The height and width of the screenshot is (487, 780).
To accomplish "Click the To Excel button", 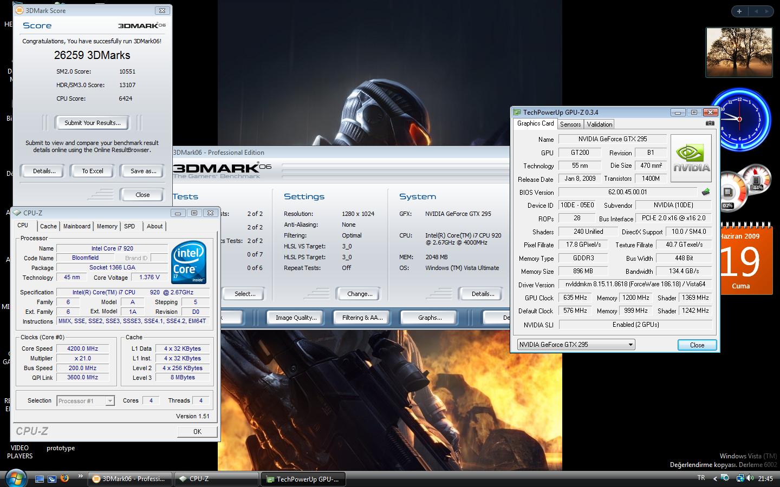I will point(93,171).
